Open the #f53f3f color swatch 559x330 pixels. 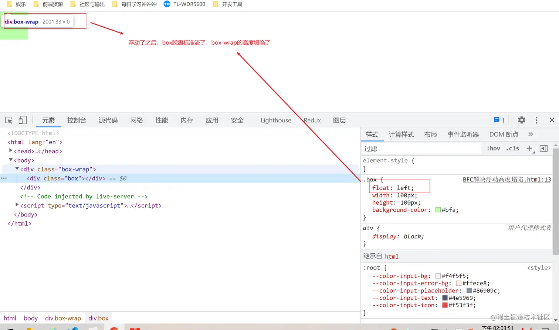click(445, 305)
